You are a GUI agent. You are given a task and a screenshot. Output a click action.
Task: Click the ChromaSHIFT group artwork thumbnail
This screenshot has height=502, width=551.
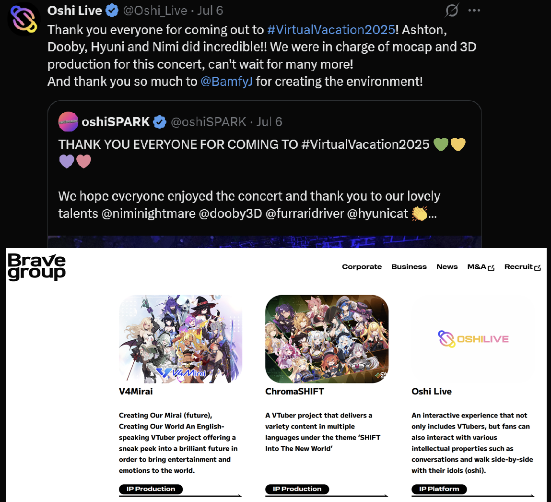(327, 339)
